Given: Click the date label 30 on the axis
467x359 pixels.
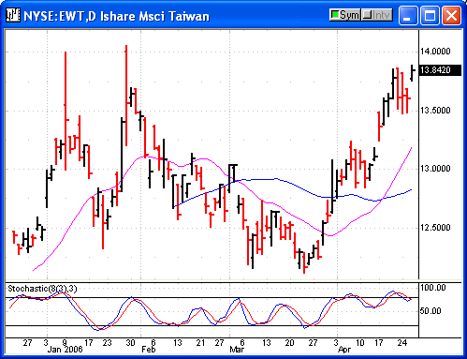Looking at the screenshot, I should click(x=130, y=343).
